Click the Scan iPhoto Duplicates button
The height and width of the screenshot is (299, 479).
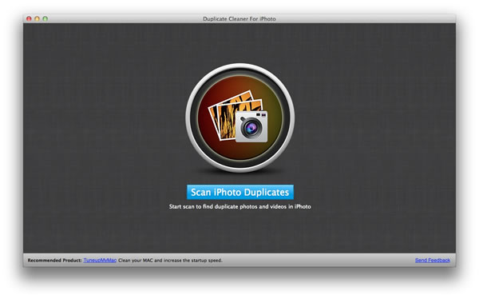[240, 192]
